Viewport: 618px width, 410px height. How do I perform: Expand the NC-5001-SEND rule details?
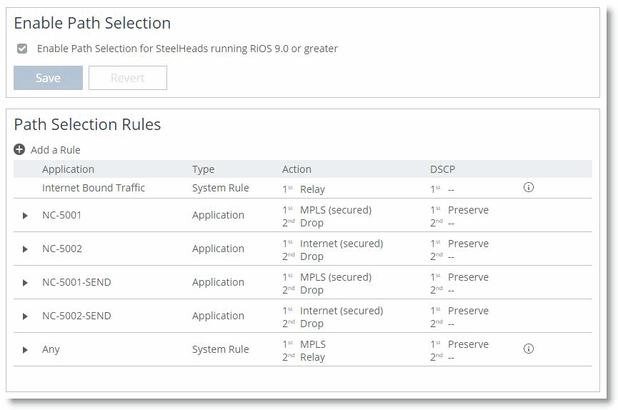26,282
